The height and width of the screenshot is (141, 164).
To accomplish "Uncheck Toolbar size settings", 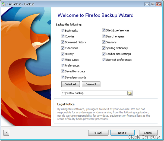I will [103, 54].
